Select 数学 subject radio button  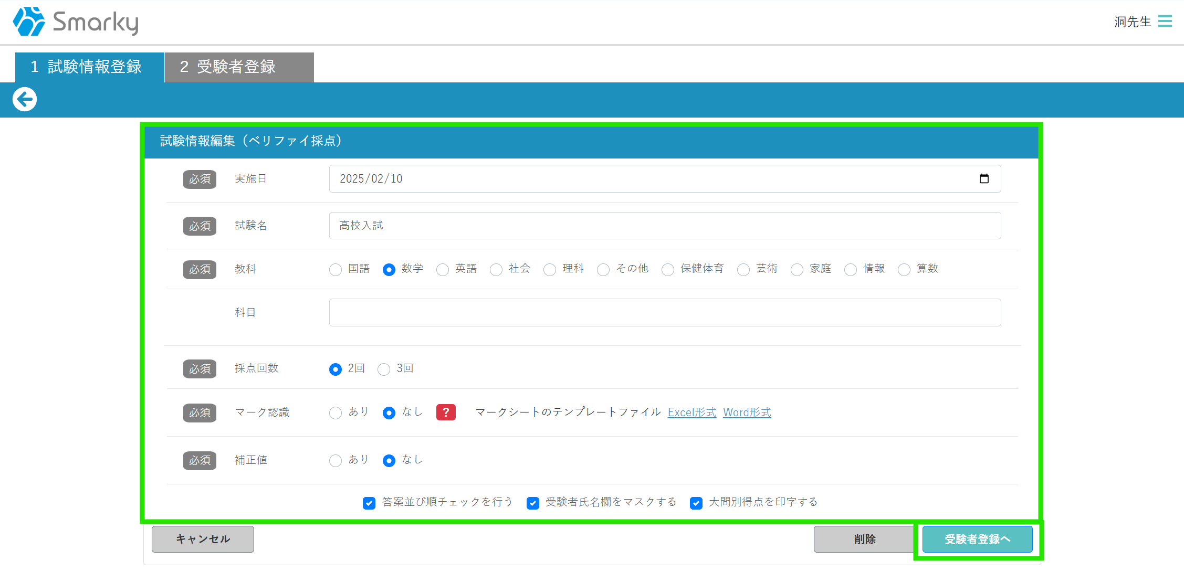pyautogui.click(x=389, y=269)
